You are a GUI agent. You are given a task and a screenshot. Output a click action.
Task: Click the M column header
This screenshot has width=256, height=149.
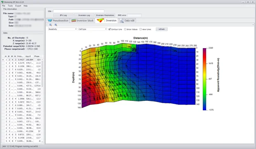coord(12,56)
